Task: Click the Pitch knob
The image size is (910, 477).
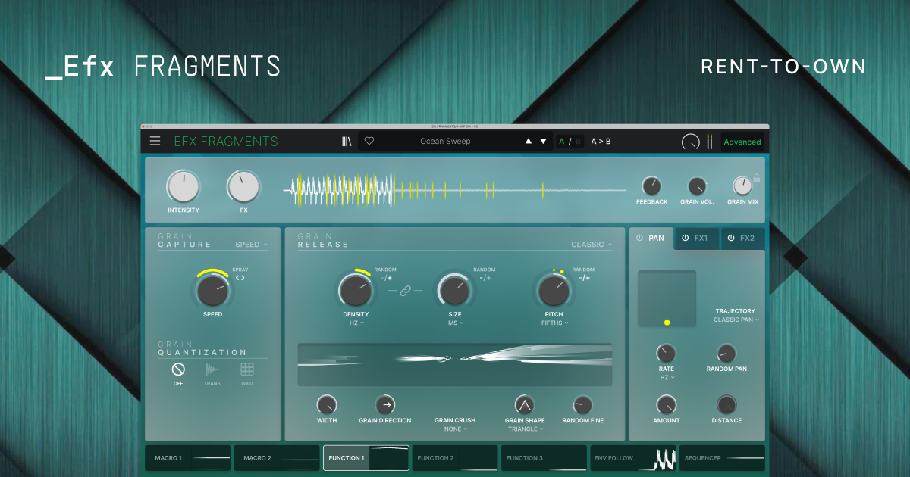Action: (x=554, y=290)
